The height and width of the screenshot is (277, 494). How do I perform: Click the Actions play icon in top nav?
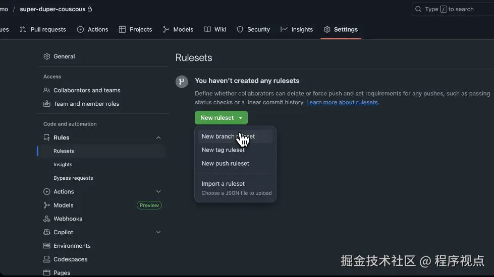click(80, 29)
